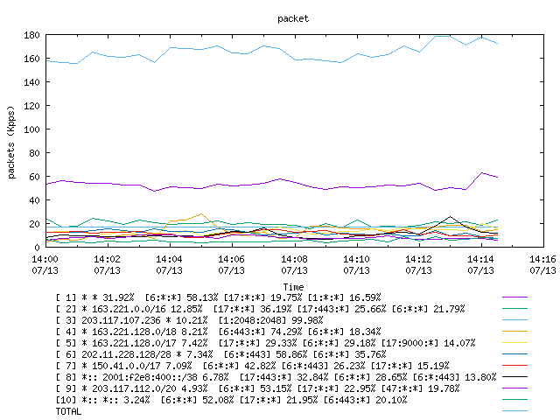Image resolution: width=560 pixels, height=420 pixels.
Task: Click the y-axis value 100
Action: click(31, 129)
